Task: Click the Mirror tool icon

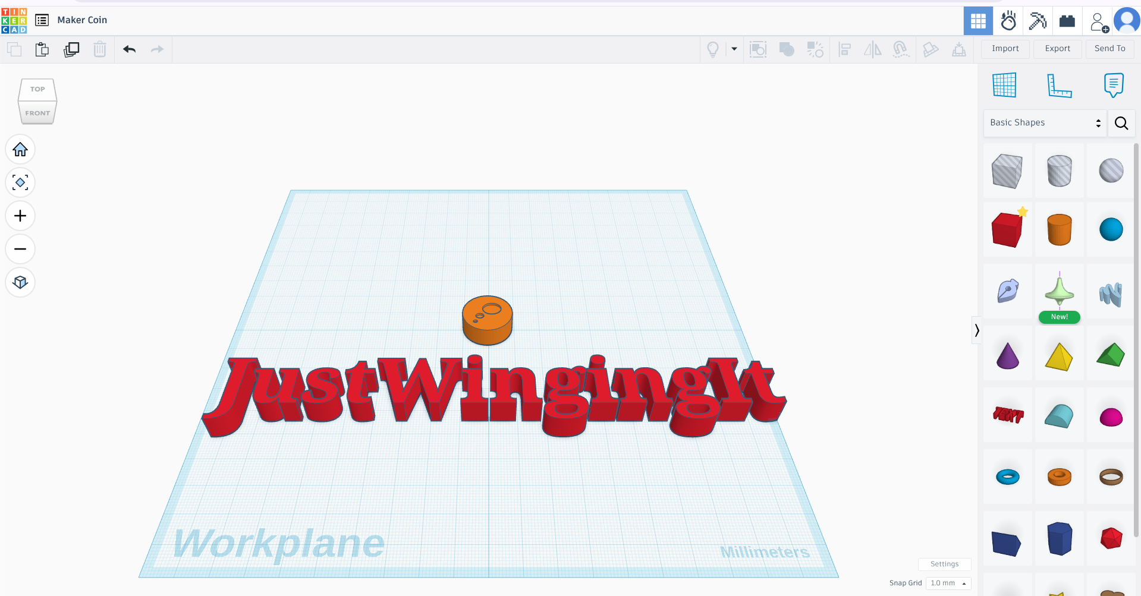Action: point(872,49)
